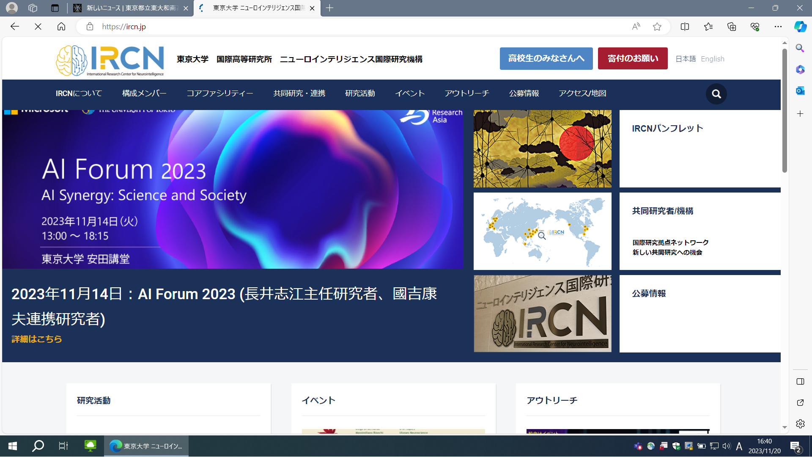Image resolution: width=812 pixels, height=457 pixels.
Task: Click the golden neuron artwork thumbnail
Action: (543, 149)
